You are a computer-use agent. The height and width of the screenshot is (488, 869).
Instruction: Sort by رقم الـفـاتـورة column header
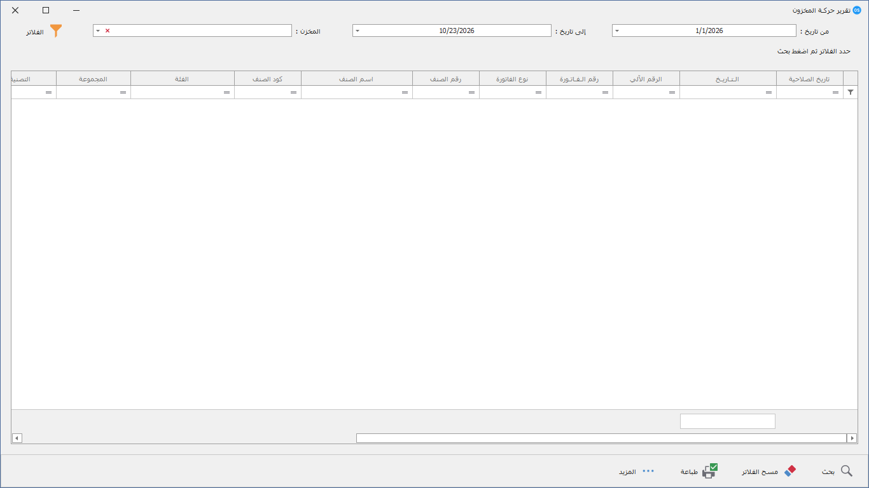pos(580,79)
